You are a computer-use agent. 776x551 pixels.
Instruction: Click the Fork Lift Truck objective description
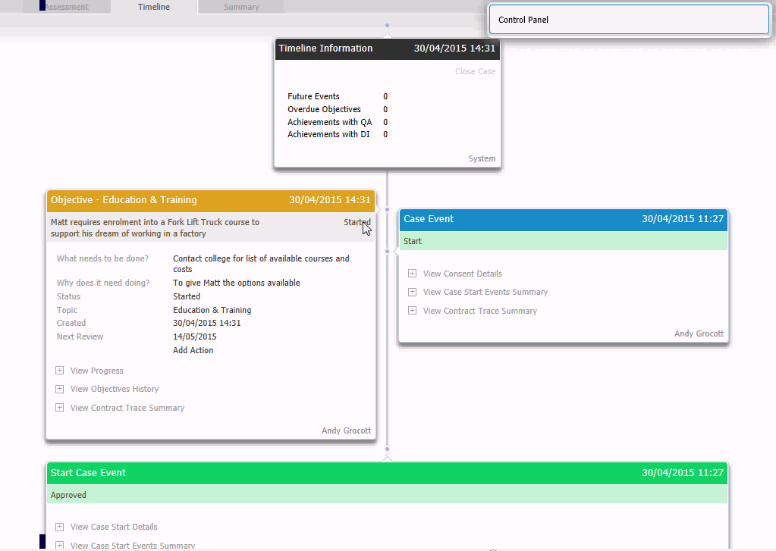tap(155, 228)
